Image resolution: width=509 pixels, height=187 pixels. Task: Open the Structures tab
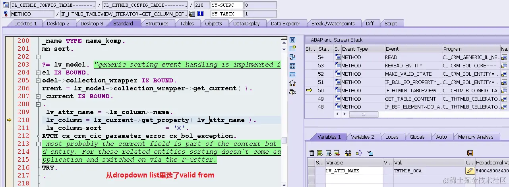(157, 23)
